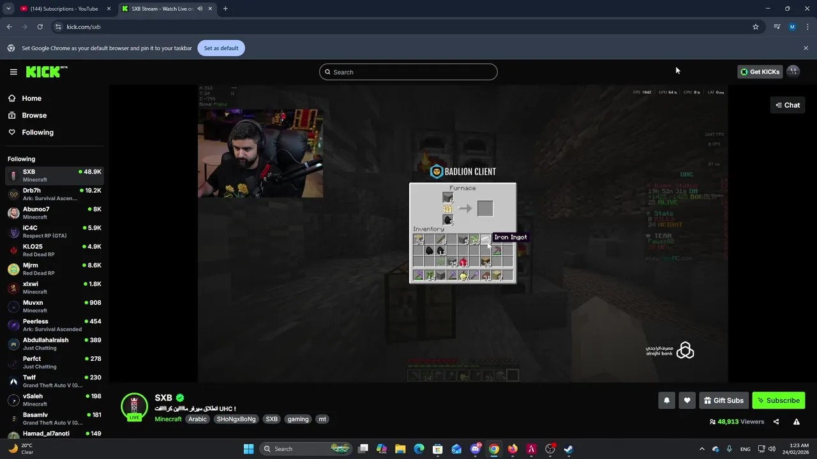817x459 pixels.
Task: Click the SXB streamer avatar with LIVE badge
Action: pos(134,407)
